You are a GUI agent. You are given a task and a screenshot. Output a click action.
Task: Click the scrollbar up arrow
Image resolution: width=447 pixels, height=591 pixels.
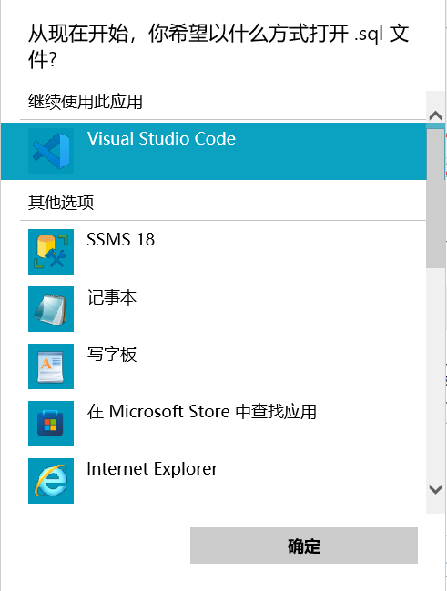tap(436, 115)
